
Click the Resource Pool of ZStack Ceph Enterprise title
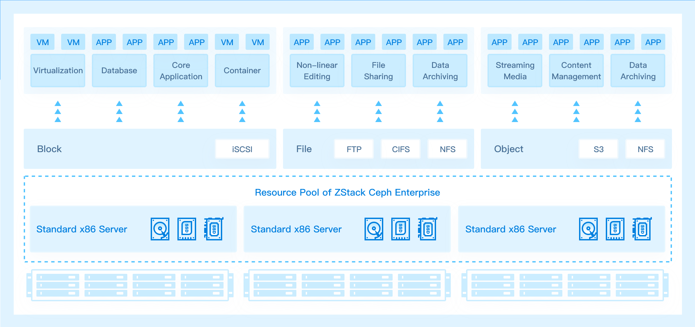[x=347, y=193]
